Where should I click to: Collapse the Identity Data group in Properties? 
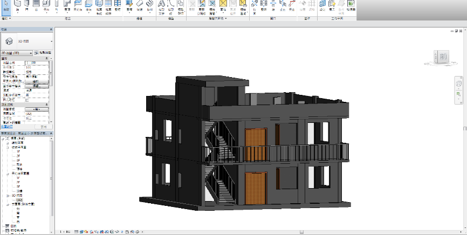[46, 105]
